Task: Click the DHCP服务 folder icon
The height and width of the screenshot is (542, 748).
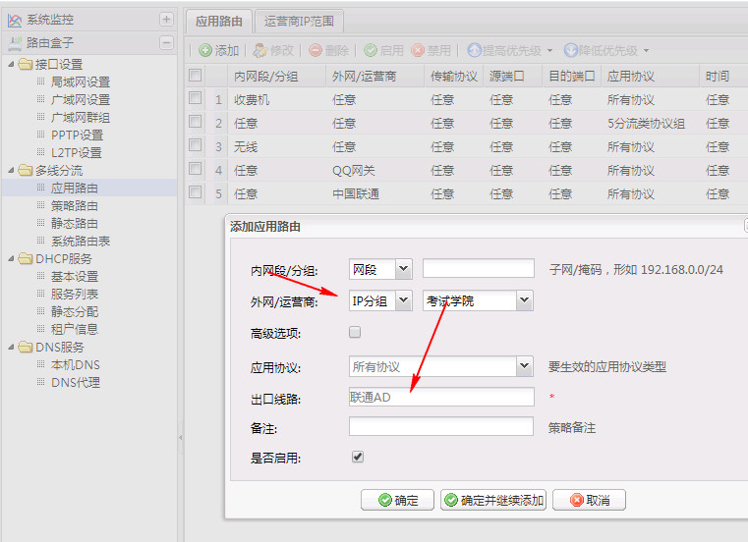Action: 26,258
